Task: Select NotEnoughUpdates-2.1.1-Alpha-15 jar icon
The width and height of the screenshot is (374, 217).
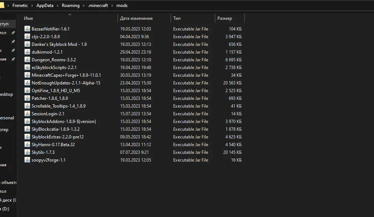Action: coord(27,83)
